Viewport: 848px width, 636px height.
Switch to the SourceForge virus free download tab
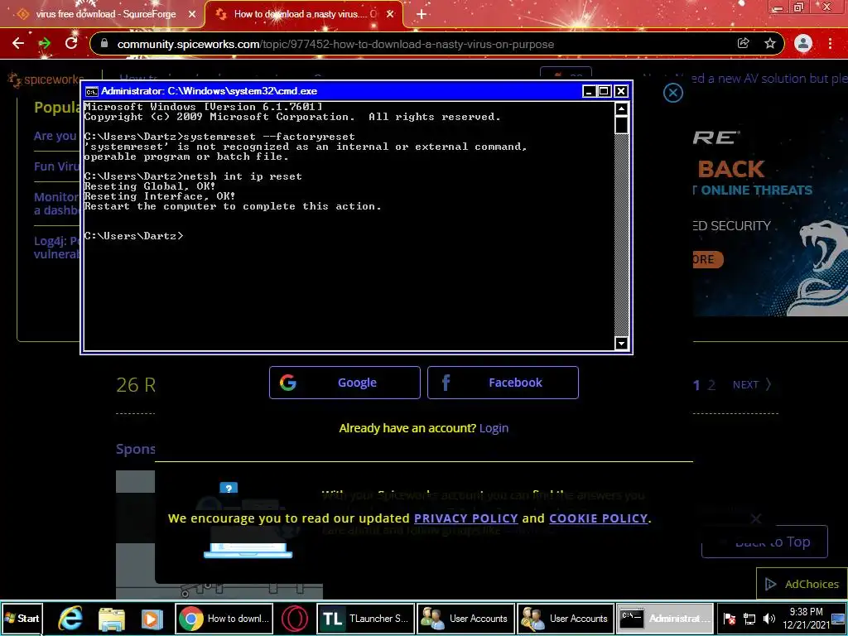click(106, 14)
